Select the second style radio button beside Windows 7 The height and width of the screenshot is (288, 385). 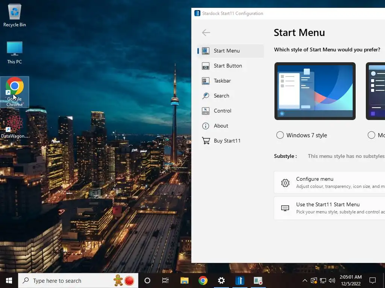pyautogui.click(x=371, y=135)
